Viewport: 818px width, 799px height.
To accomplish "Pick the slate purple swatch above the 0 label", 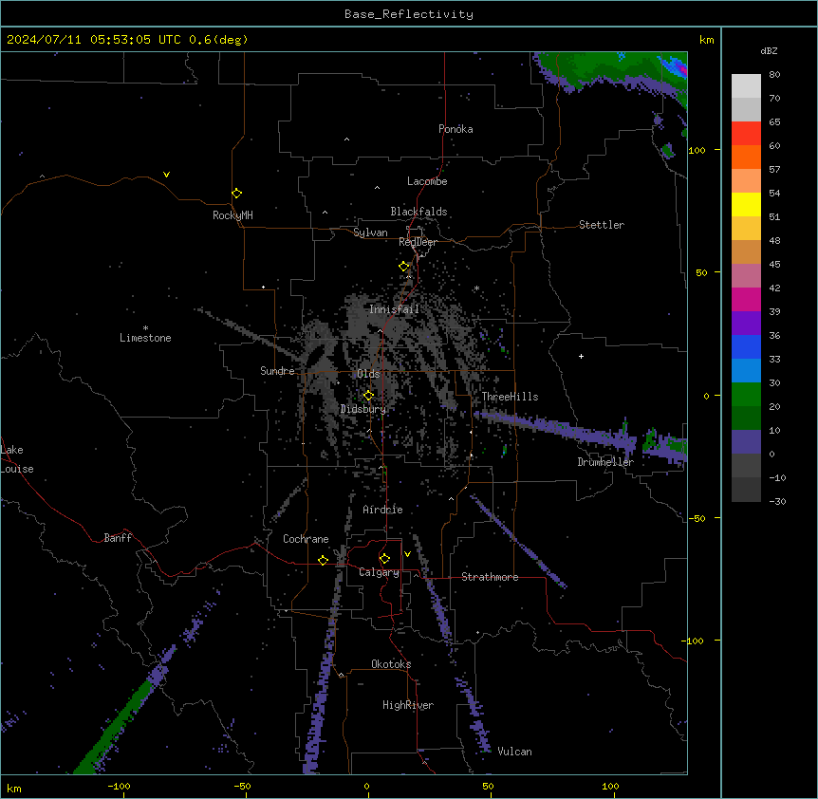I will 746,442.
